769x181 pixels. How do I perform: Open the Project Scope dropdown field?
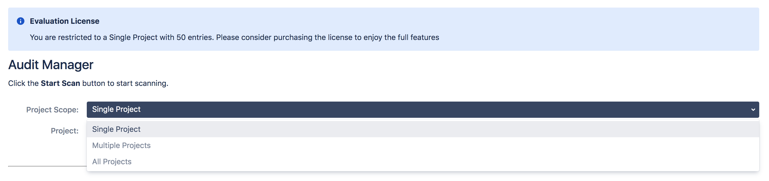(x=418, y=110)
